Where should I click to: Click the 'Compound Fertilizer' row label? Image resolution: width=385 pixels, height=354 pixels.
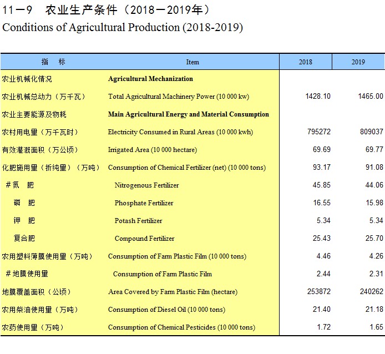pyautogui.click(x=144, y=239)
